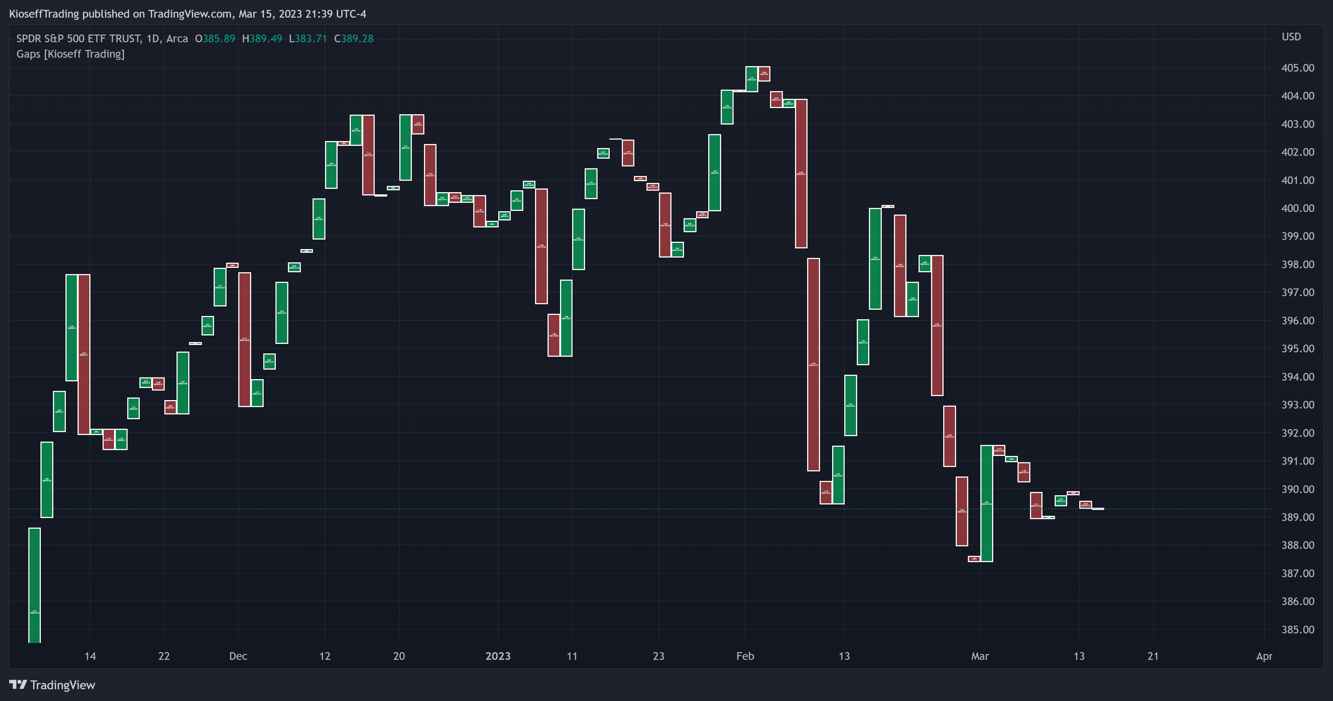Click the 388.00 price axis label
This screenshot has height=701, width=1333.
(x=1297, y=545)
